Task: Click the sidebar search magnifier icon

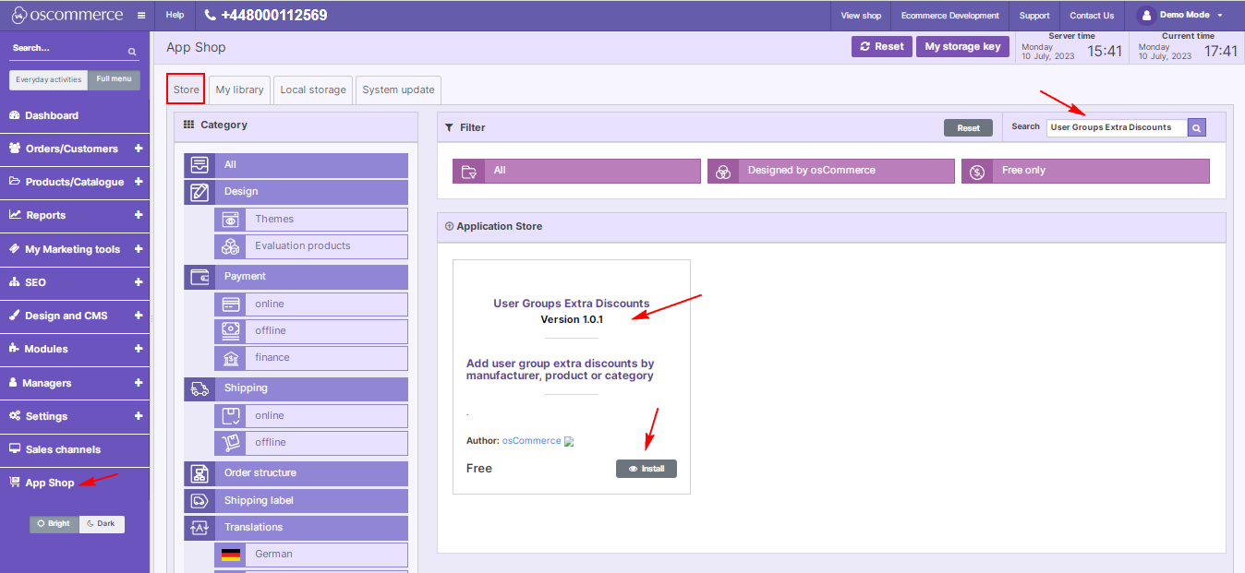Action: (x=132, y=52)
